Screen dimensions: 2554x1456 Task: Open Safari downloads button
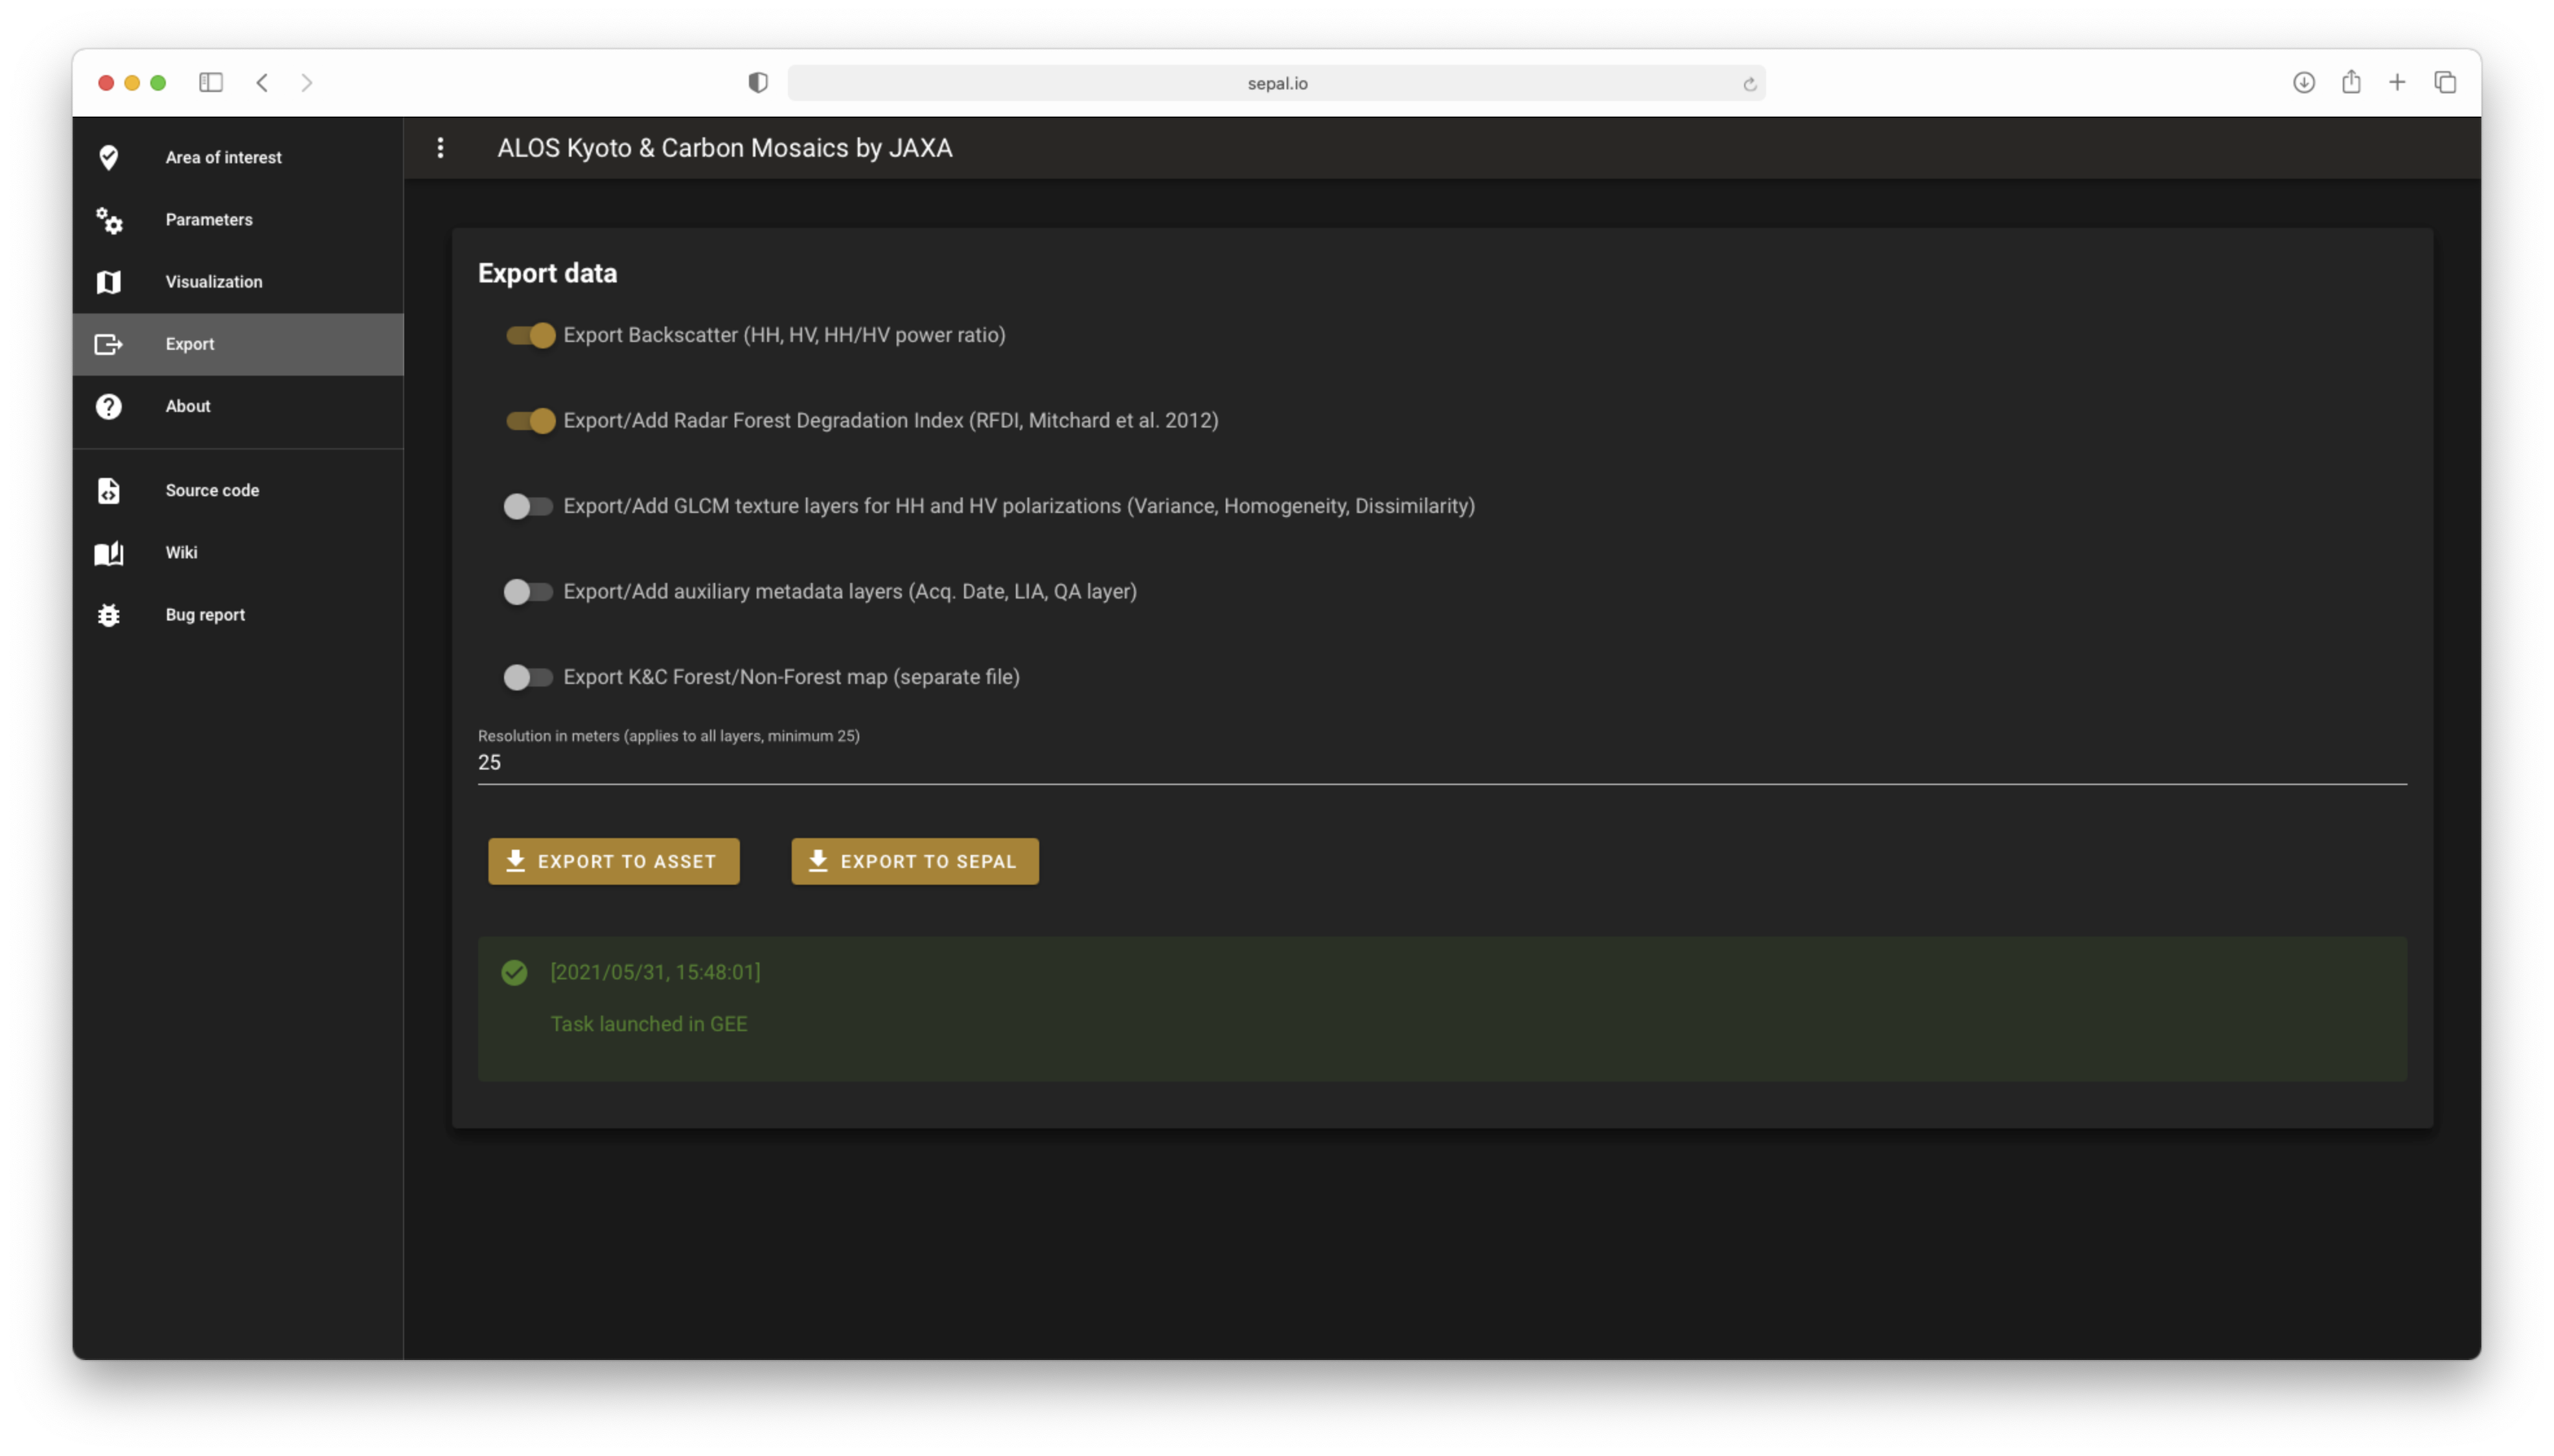click(x=2303, y=82)
